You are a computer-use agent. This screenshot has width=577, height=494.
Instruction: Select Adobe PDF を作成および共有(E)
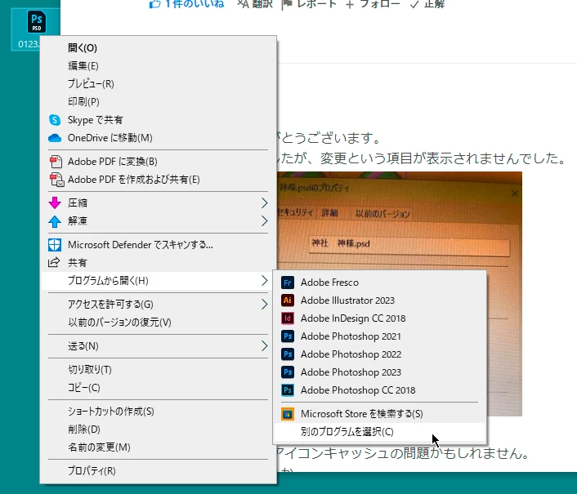pyautogui.click(x=158, y=180)
